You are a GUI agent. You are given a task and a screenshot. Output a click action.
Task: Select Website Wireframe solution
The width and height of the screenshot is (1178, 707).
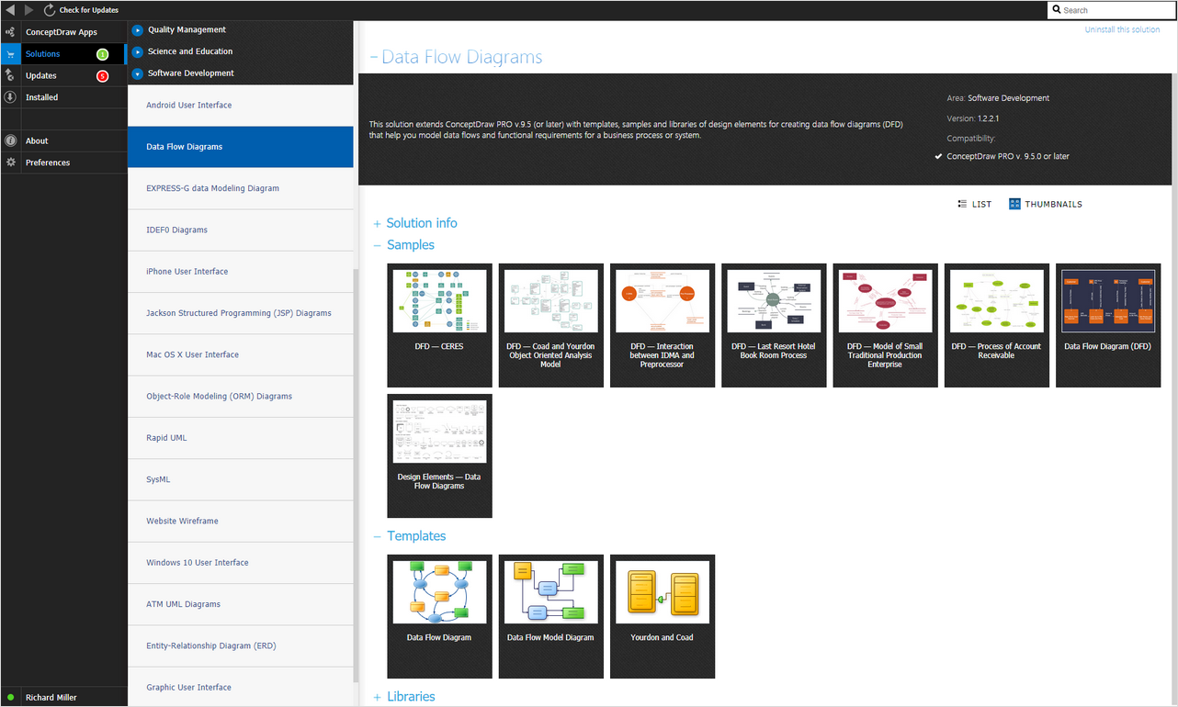[240, 522]
